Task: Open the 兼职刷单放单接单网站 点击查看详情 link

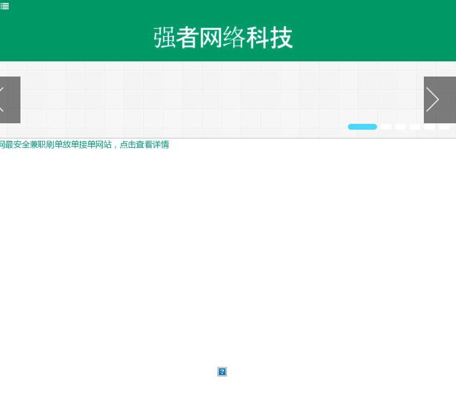Action: click(84, 144)
